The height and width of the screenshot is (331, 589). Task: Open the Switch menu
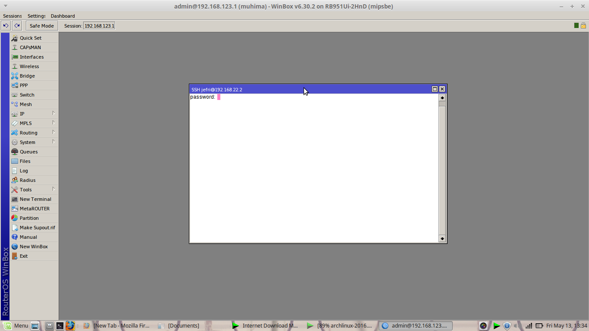click(x=34, y=95)
